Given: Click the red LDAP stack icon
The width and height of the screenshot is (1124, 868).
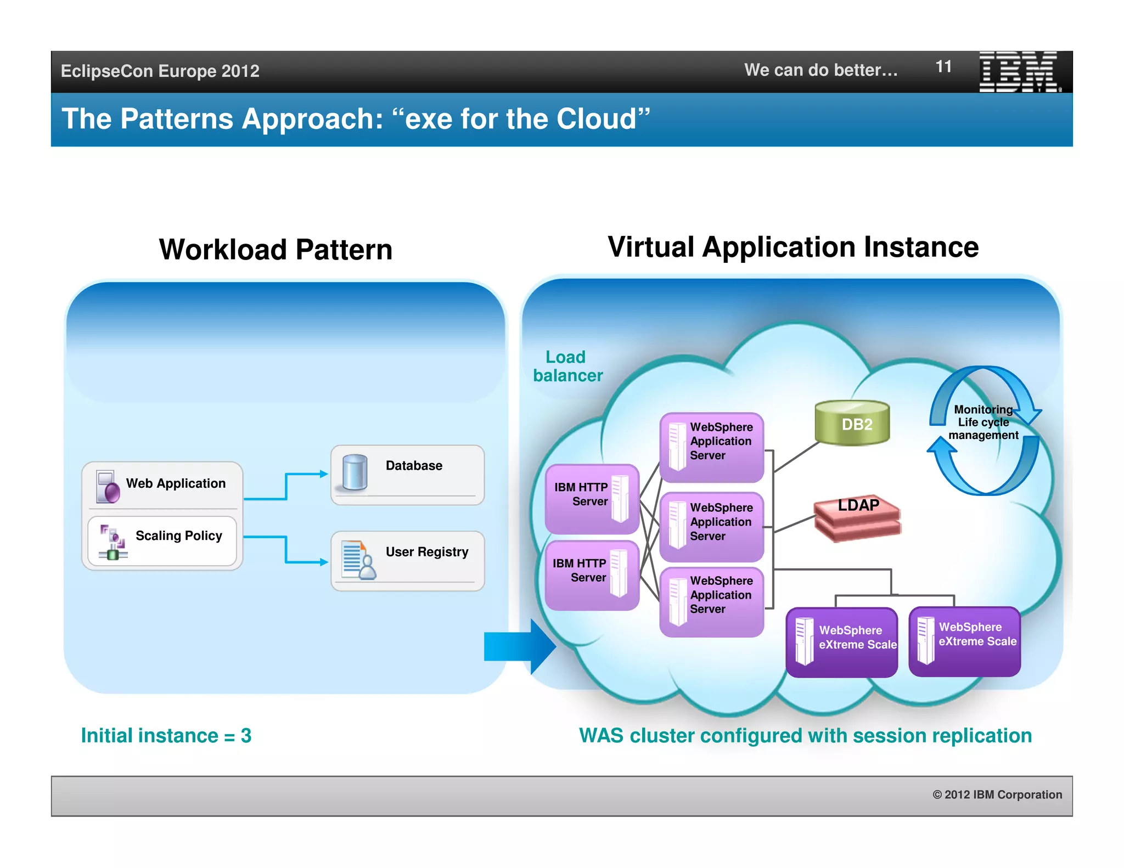Looking at the screenshot, I should tap(857, 518).
